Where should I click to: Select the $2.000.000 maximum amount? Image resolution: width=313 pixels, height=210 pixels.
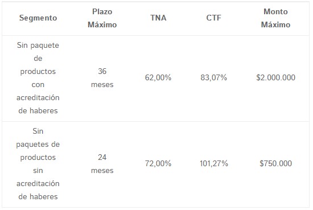click(275, 77)
